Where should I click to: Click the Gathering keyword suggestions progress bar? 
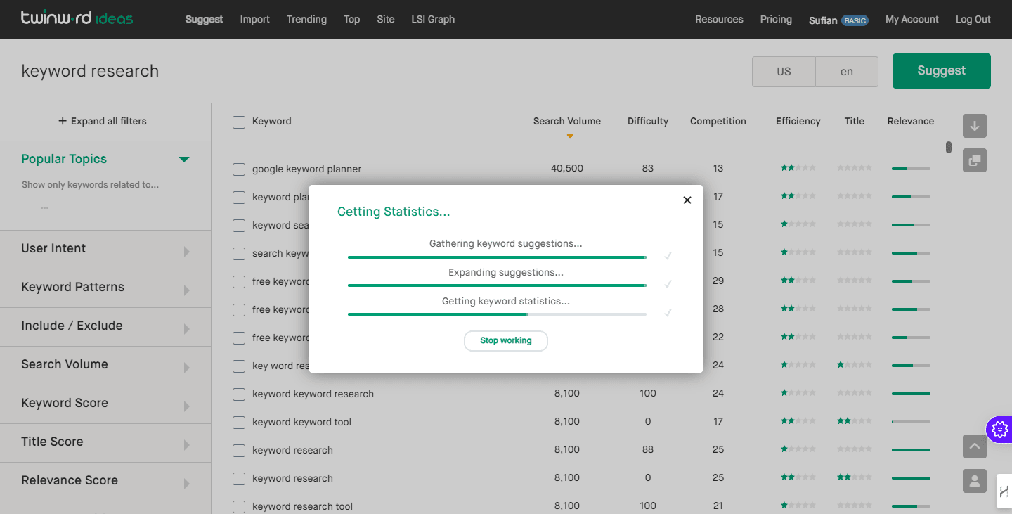(497, 258)
